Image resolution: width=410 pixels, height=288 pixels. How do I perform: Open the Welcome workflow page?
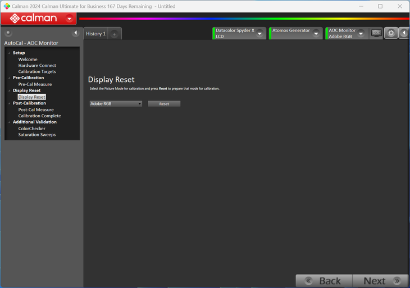pyautogui.click(x=28, y=60)
